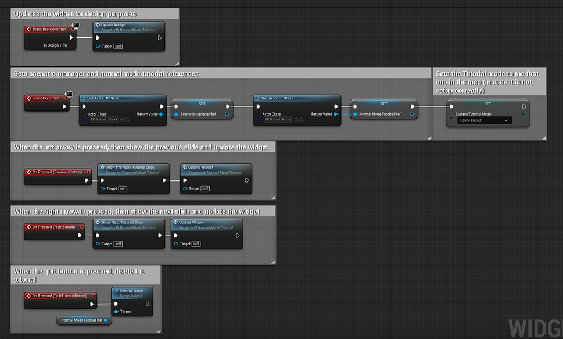The height and width of the screenshot is (339, 563).
Task: Click the exec output pin of On Pressed (PreviousButton)
Action: (x=87, y=180)
